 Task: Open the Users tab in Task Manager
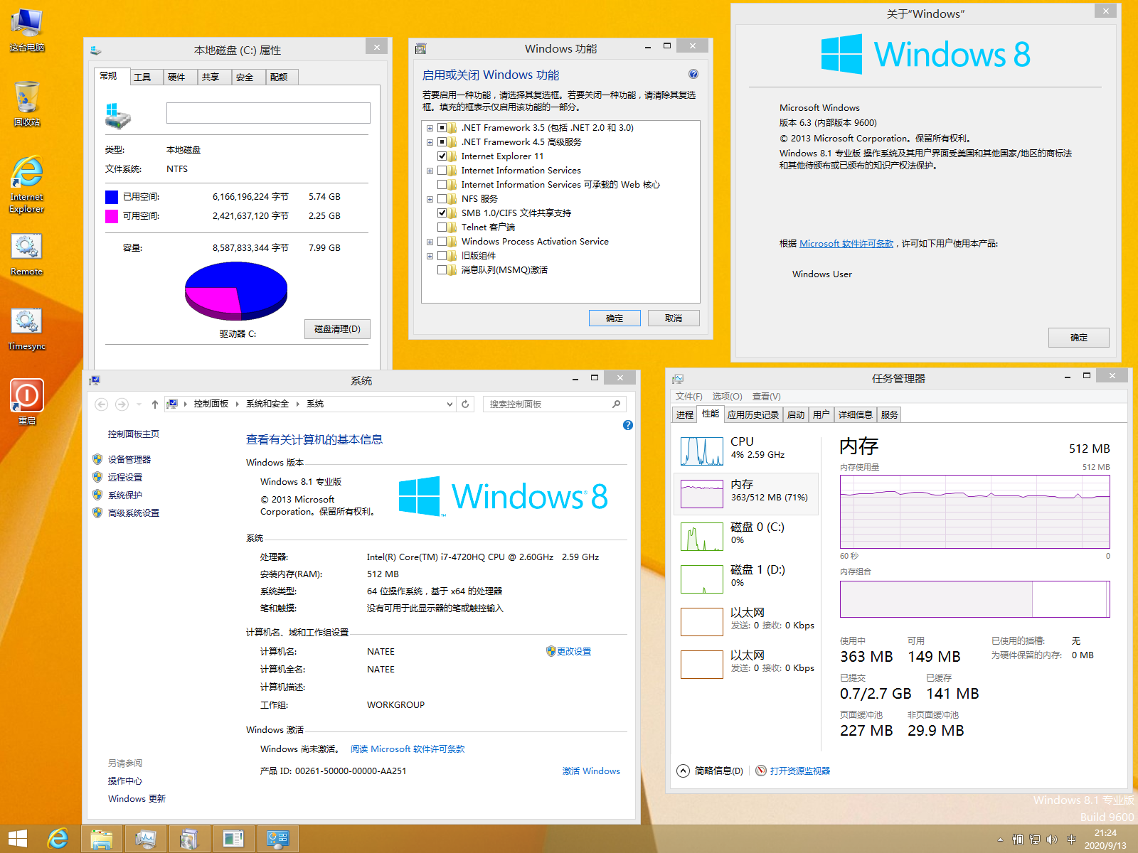pyautogui.click(x=821, y=414)
